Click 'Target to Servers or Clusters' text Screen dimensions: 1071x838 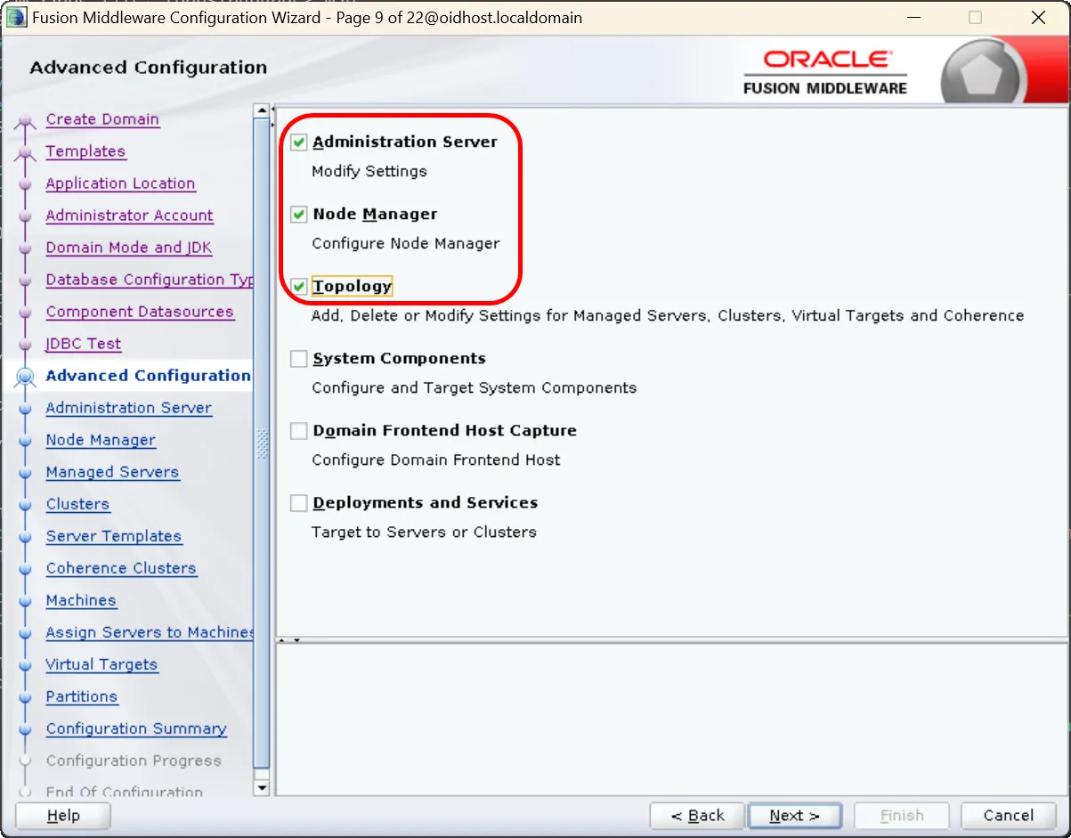424,532
